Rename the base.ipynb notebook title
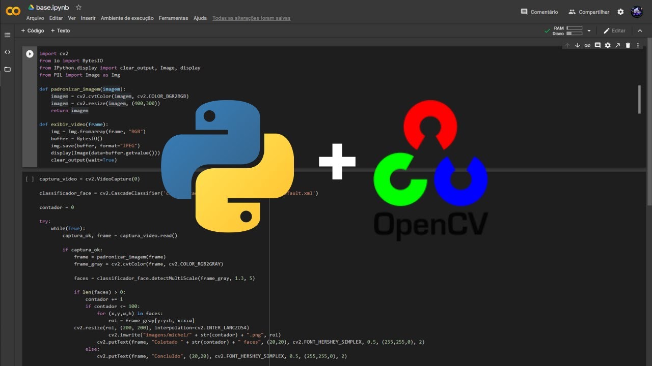652x366 pixels. point(53,8)
